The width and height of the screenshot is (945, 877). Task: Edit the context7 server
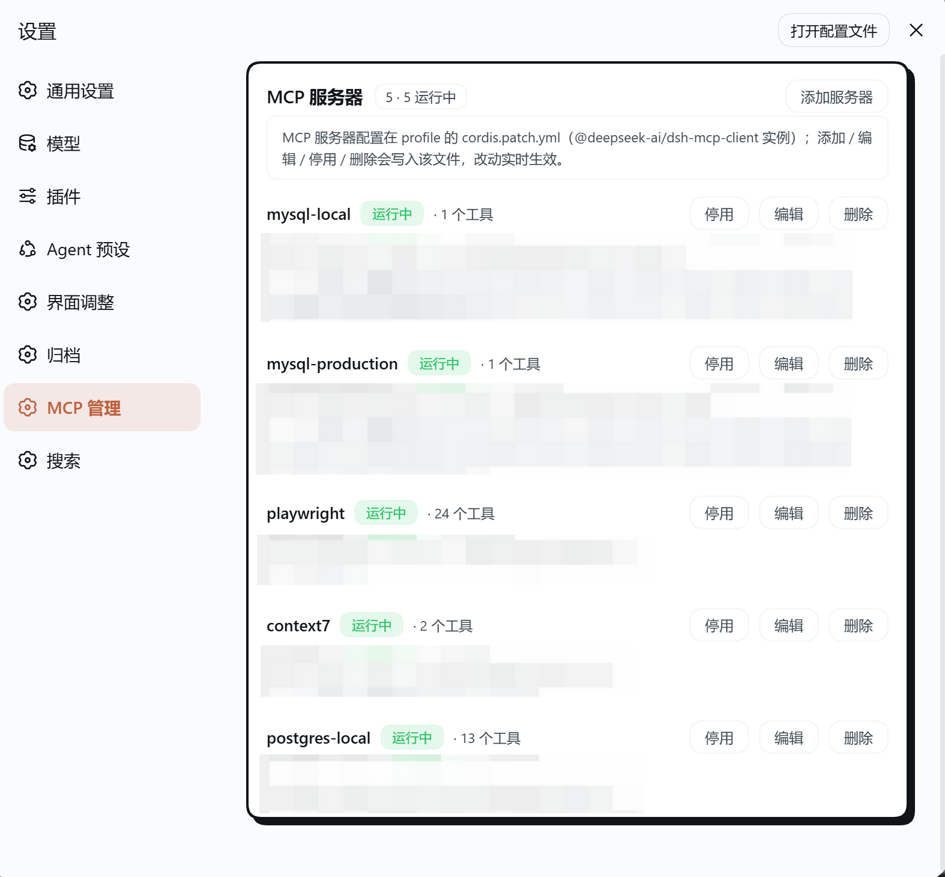(x=789, y=625)
